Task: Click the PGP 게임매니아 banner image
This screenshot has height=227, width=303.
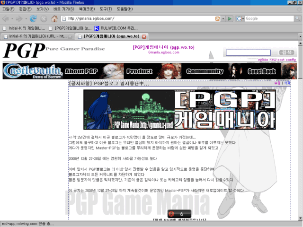Action: click(x=179, y=110)
